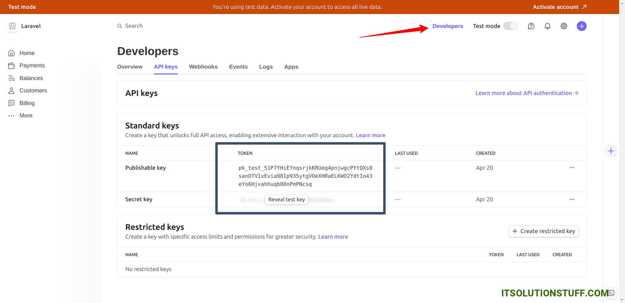Click the help question mark icon
The image size is (625, 303).
pyautogui.click(x=531, y=26)
